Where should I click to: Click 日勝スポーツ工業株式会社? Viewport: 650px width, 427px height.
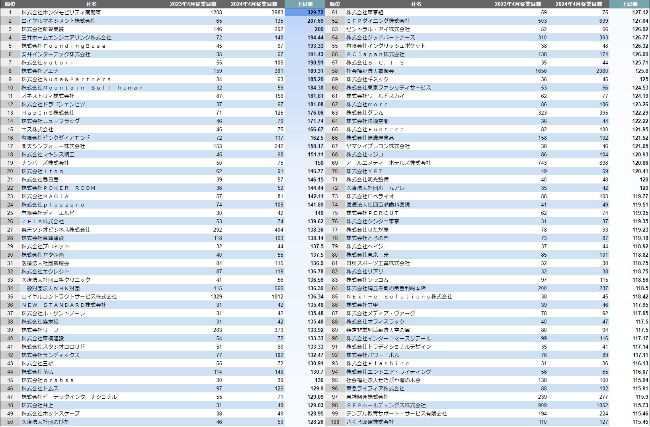(378, 263)
